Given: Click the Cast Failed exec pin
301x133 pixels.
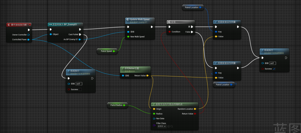Looking at the screenshot, I should [80, 35].
